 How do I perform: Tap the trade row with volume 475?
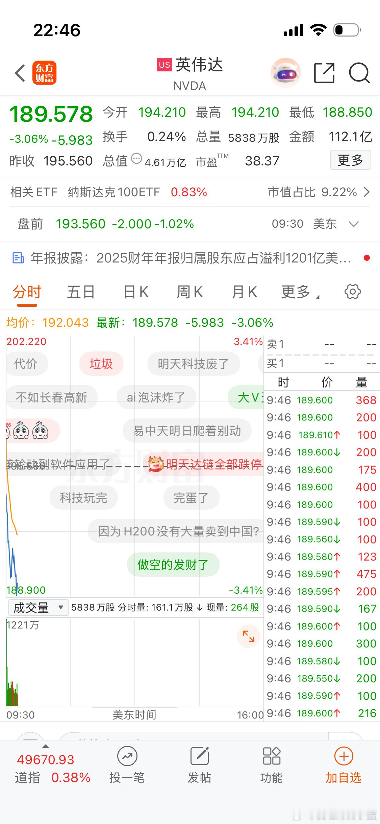pos(322,574)
